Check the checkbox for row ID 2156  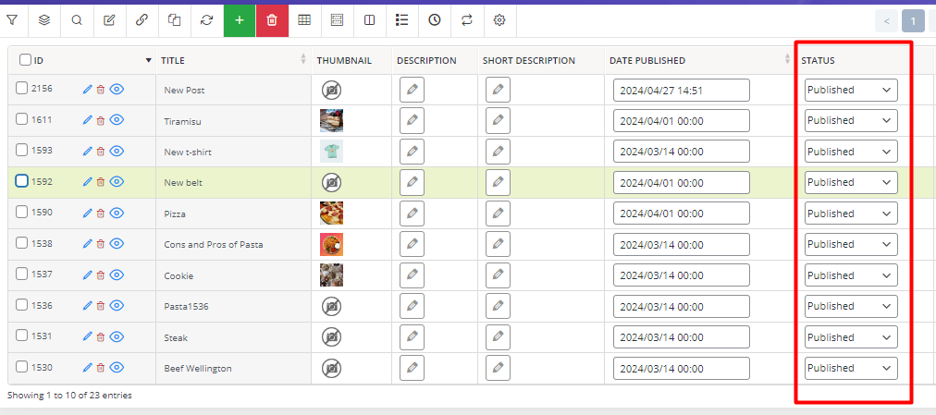[22, 88]
